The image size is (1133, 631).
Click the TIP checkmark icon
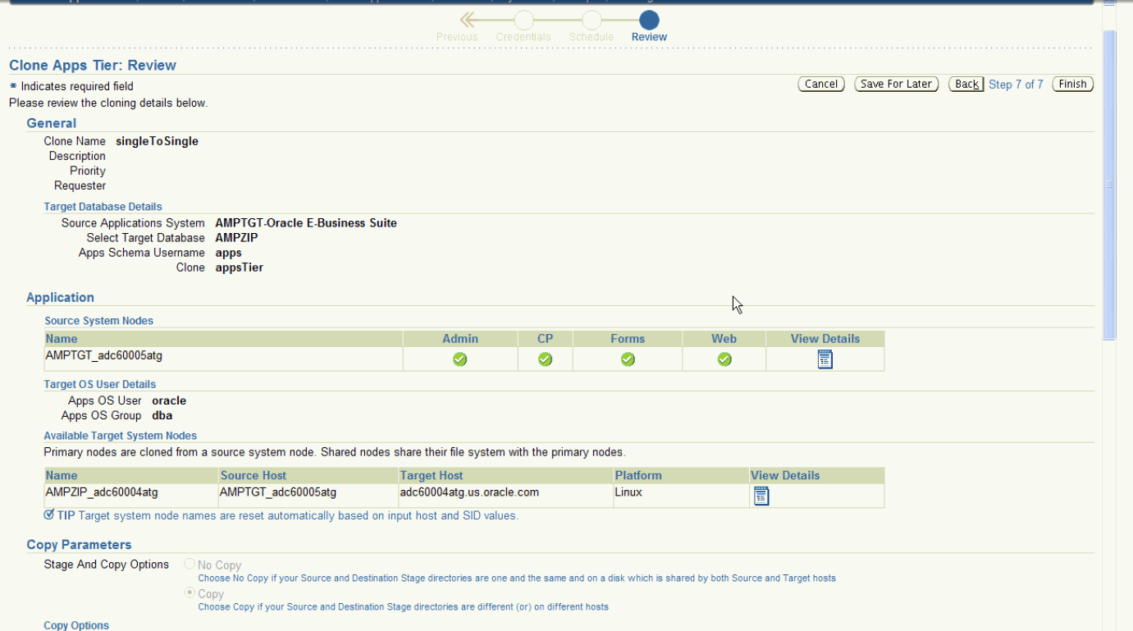coord(49,514)
